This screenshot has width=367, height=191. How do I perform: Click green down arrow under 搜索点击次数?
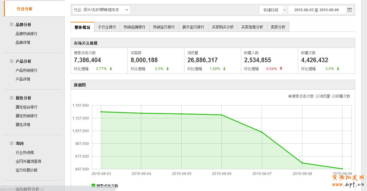[x=111, y=69]
